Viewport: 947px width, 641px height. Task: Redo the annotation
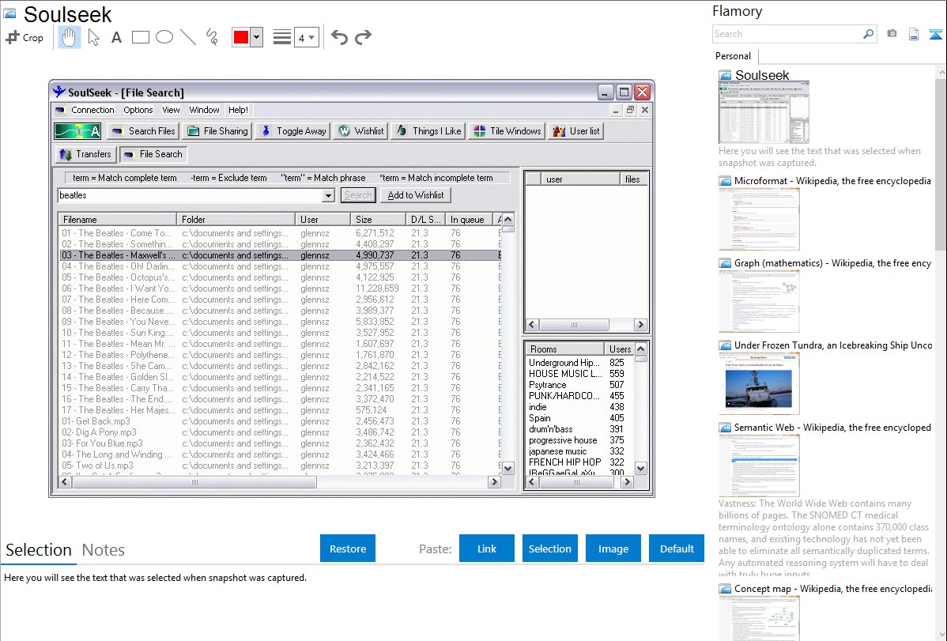tap(363, 37)
